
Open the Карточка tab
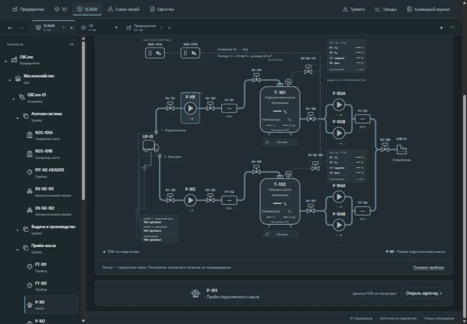point(162,9)
